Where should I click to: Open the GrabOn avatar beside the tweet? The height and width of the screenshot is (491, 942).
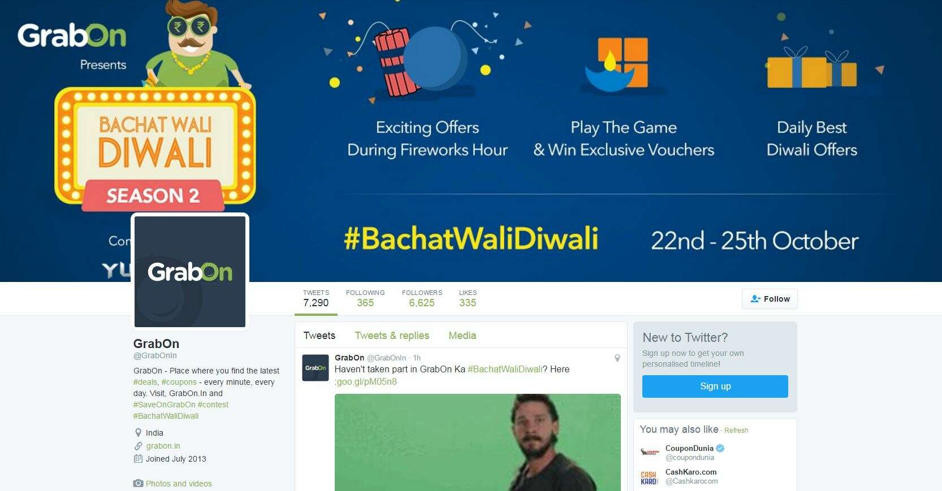tap(316, 368)
